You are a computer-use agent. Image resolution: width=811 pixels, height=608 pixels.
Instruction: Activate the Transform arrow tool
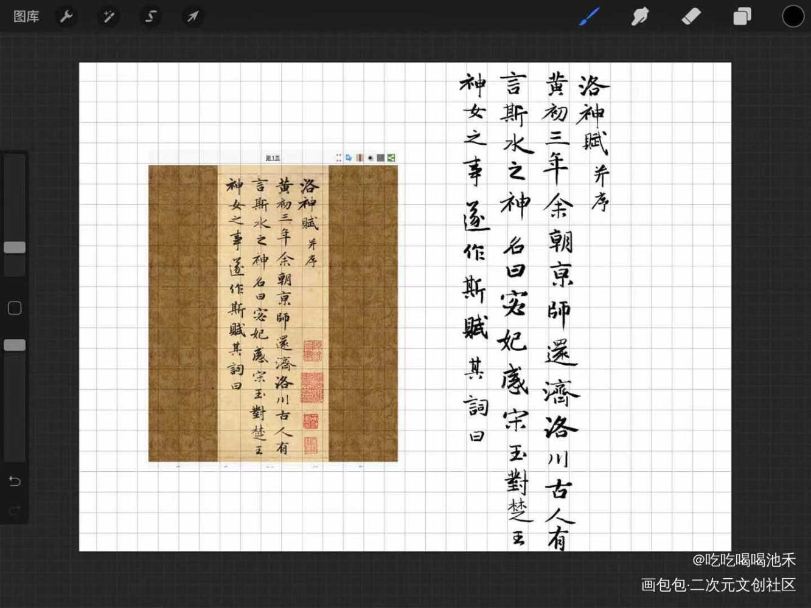pyautogui.click(x=192, y=16)
